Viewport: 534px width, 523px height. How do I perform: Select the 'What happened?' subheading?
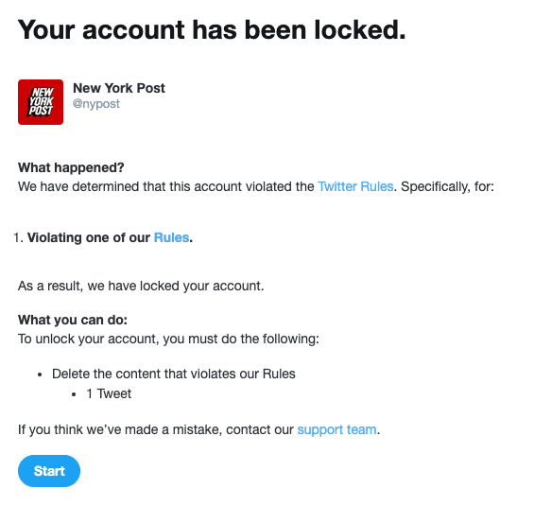[x=71, y=167]
